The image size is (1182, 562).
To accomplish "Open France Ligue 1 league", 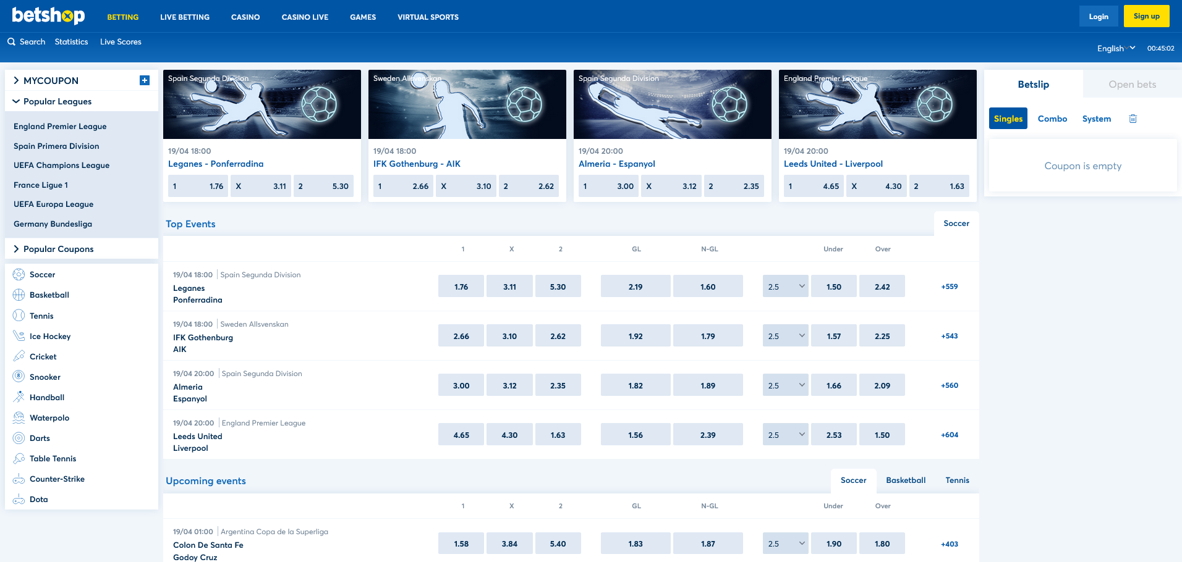I will [x=41, y=185].
